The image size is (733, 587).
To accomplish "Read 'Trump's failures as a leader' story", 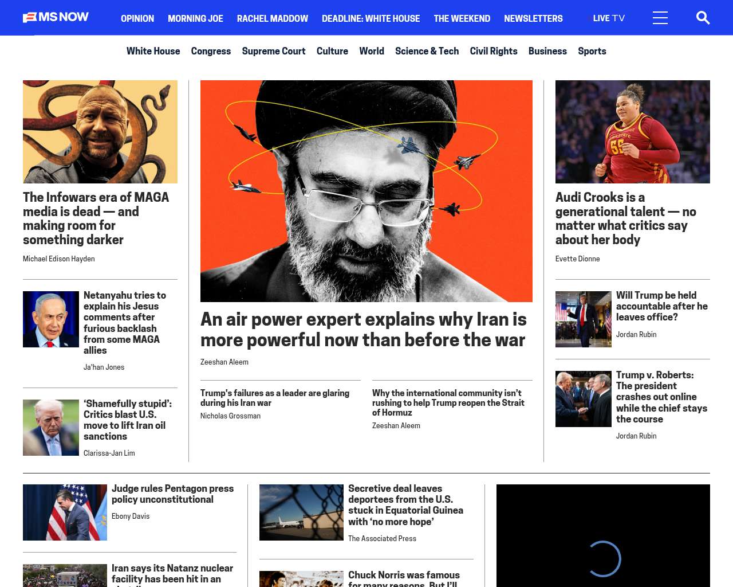I will (275, 398).
